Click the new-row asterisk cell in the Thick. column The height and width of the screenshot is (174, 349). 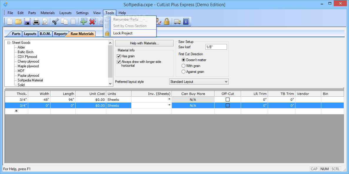[16, 111]
